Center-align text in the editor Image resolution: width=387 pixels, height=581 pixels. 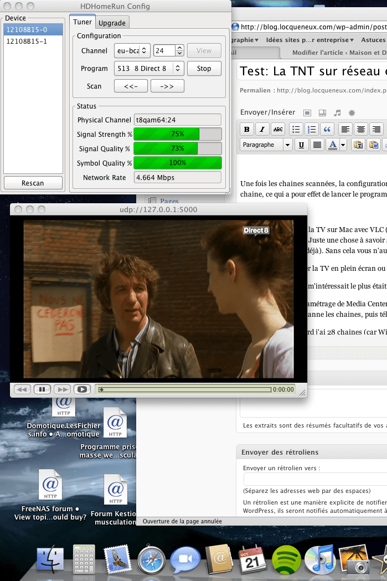point(361,129)
